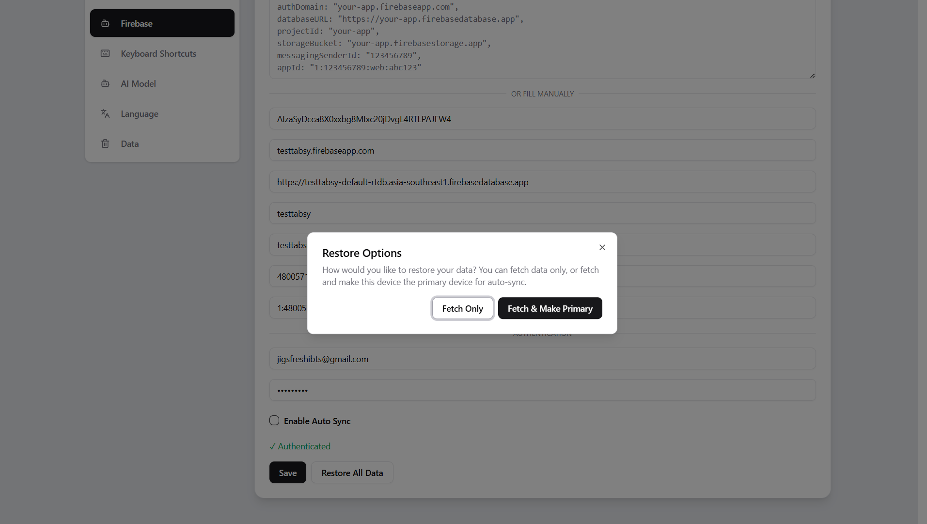Click the Language translate icon
Image resolution: width=927 pixels, height=524 pixels.
click(105, 113)
